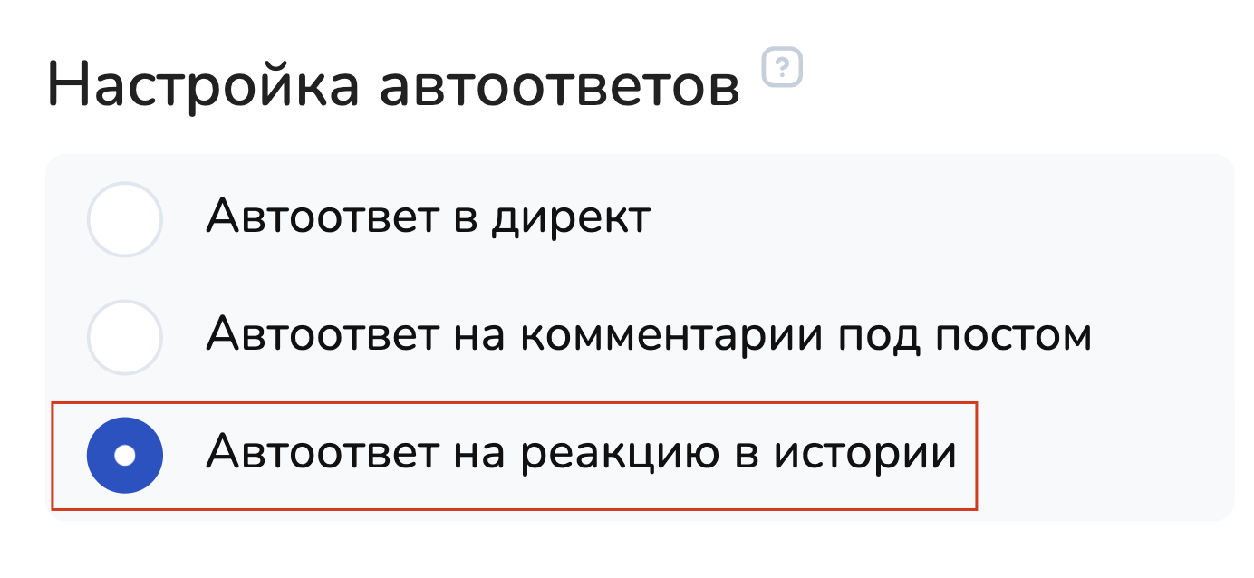Click the Автоответ на комментарии под постом label
1254x578 pixels.
point(648,336)
